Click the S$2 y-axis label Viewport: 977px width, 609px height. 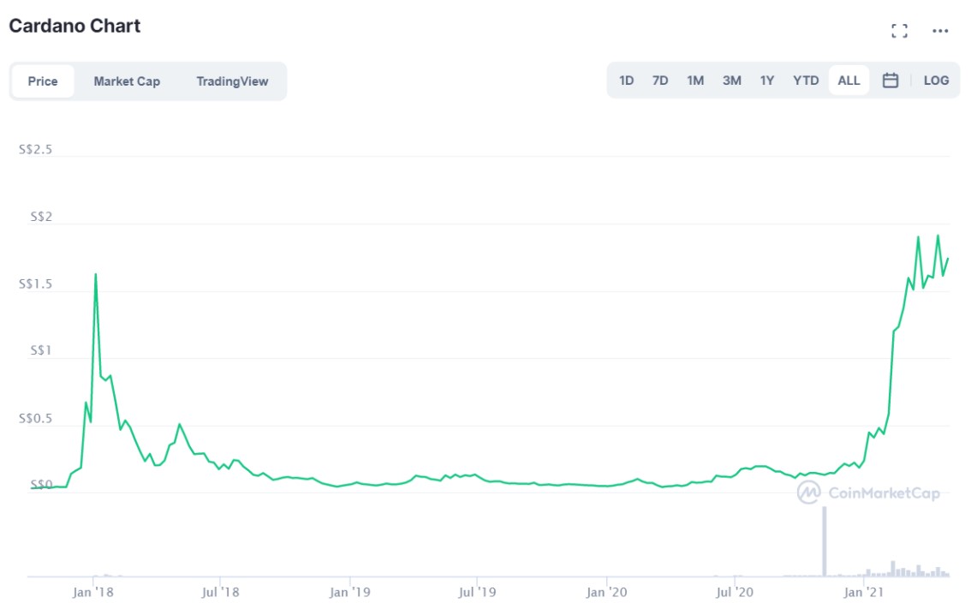(41, 217)
